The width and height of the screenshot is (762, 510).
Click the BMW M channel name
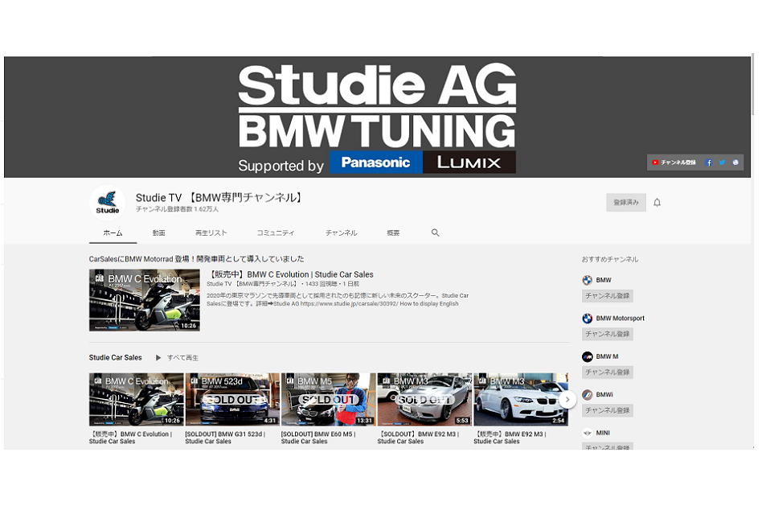pyautogui.click(x=607, y=357)
